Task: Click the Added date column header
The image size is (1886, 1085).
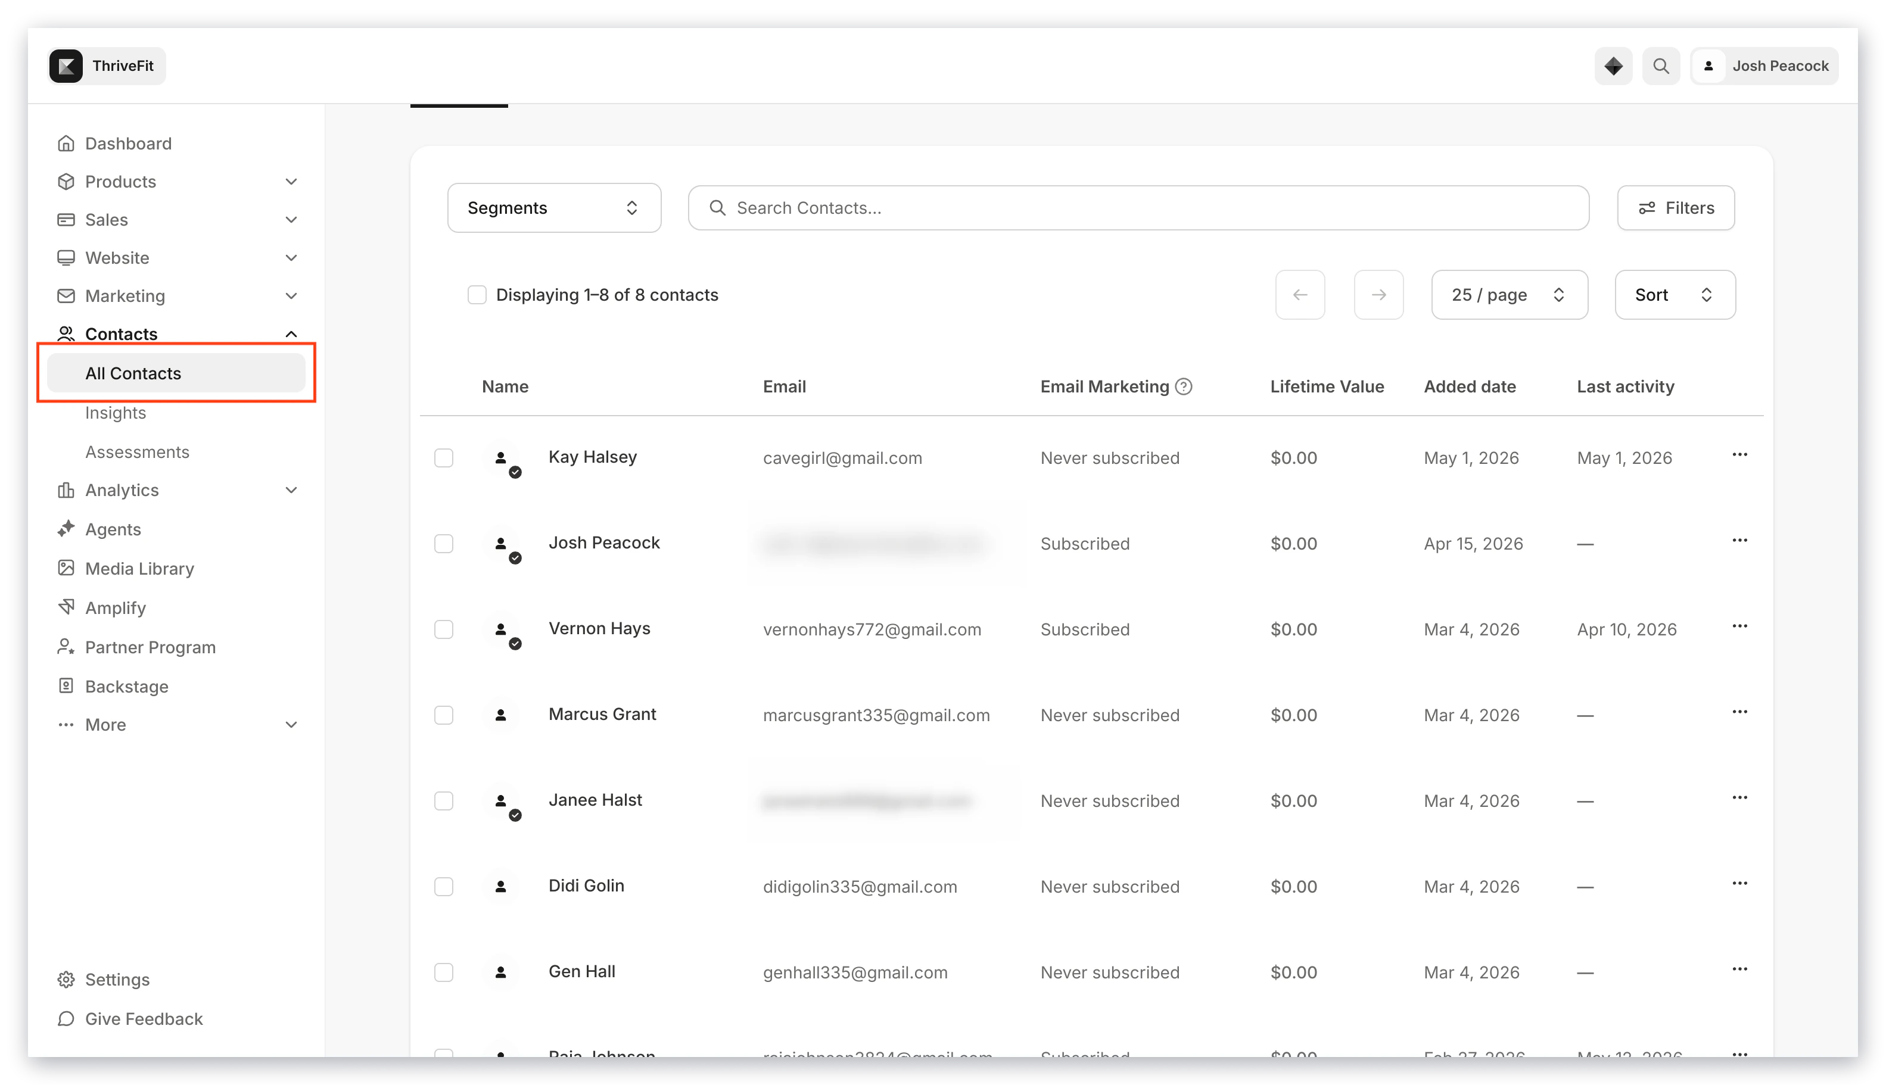Action: pyautogui.click(x=1469, y=386)
